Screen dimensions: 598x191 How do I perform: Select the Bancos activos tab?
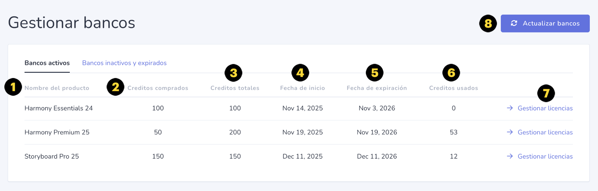[47, 63]
